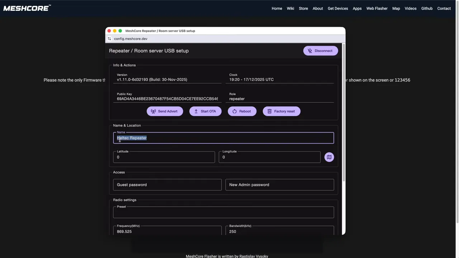459x258 pixels.
Task: Click the Name & Location section label
Action: tap(127, 125)
